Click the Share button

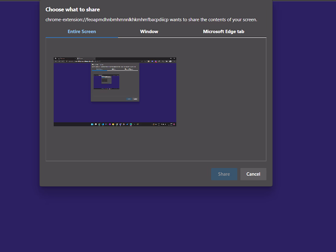click(x=224, y=174)
